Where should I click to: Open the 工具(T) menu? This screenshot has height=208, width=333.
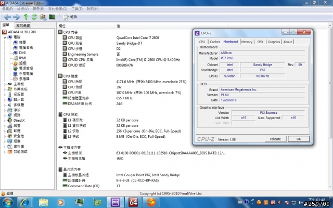coord(77,9)
